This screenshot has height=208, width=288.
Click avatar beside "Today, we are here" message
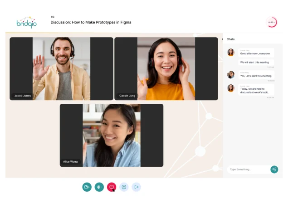tap(231, 88)
